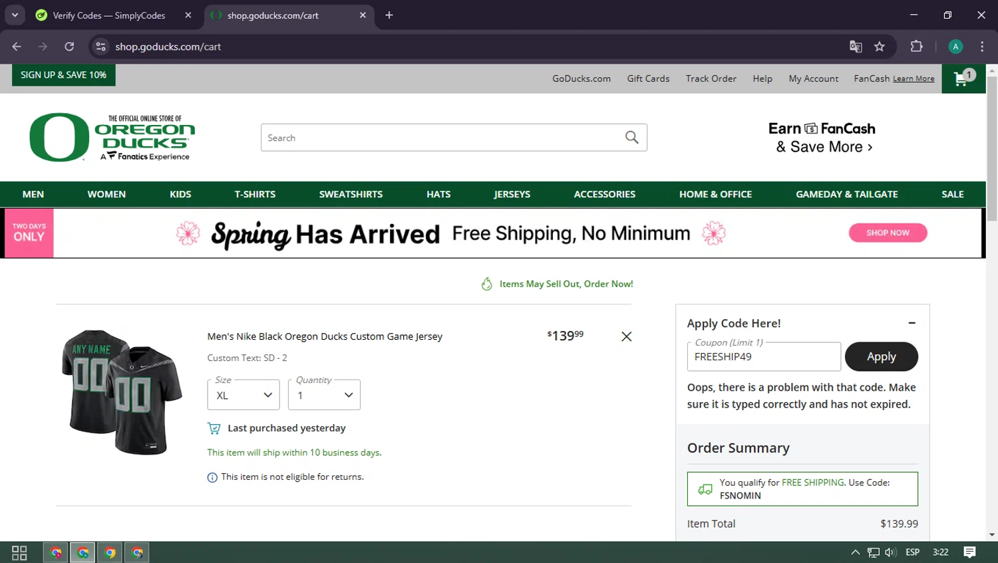Click the jersey product thumbnail
Viewport: 998px width, 563px height.
pyautogui.click(x=122, y=392)
